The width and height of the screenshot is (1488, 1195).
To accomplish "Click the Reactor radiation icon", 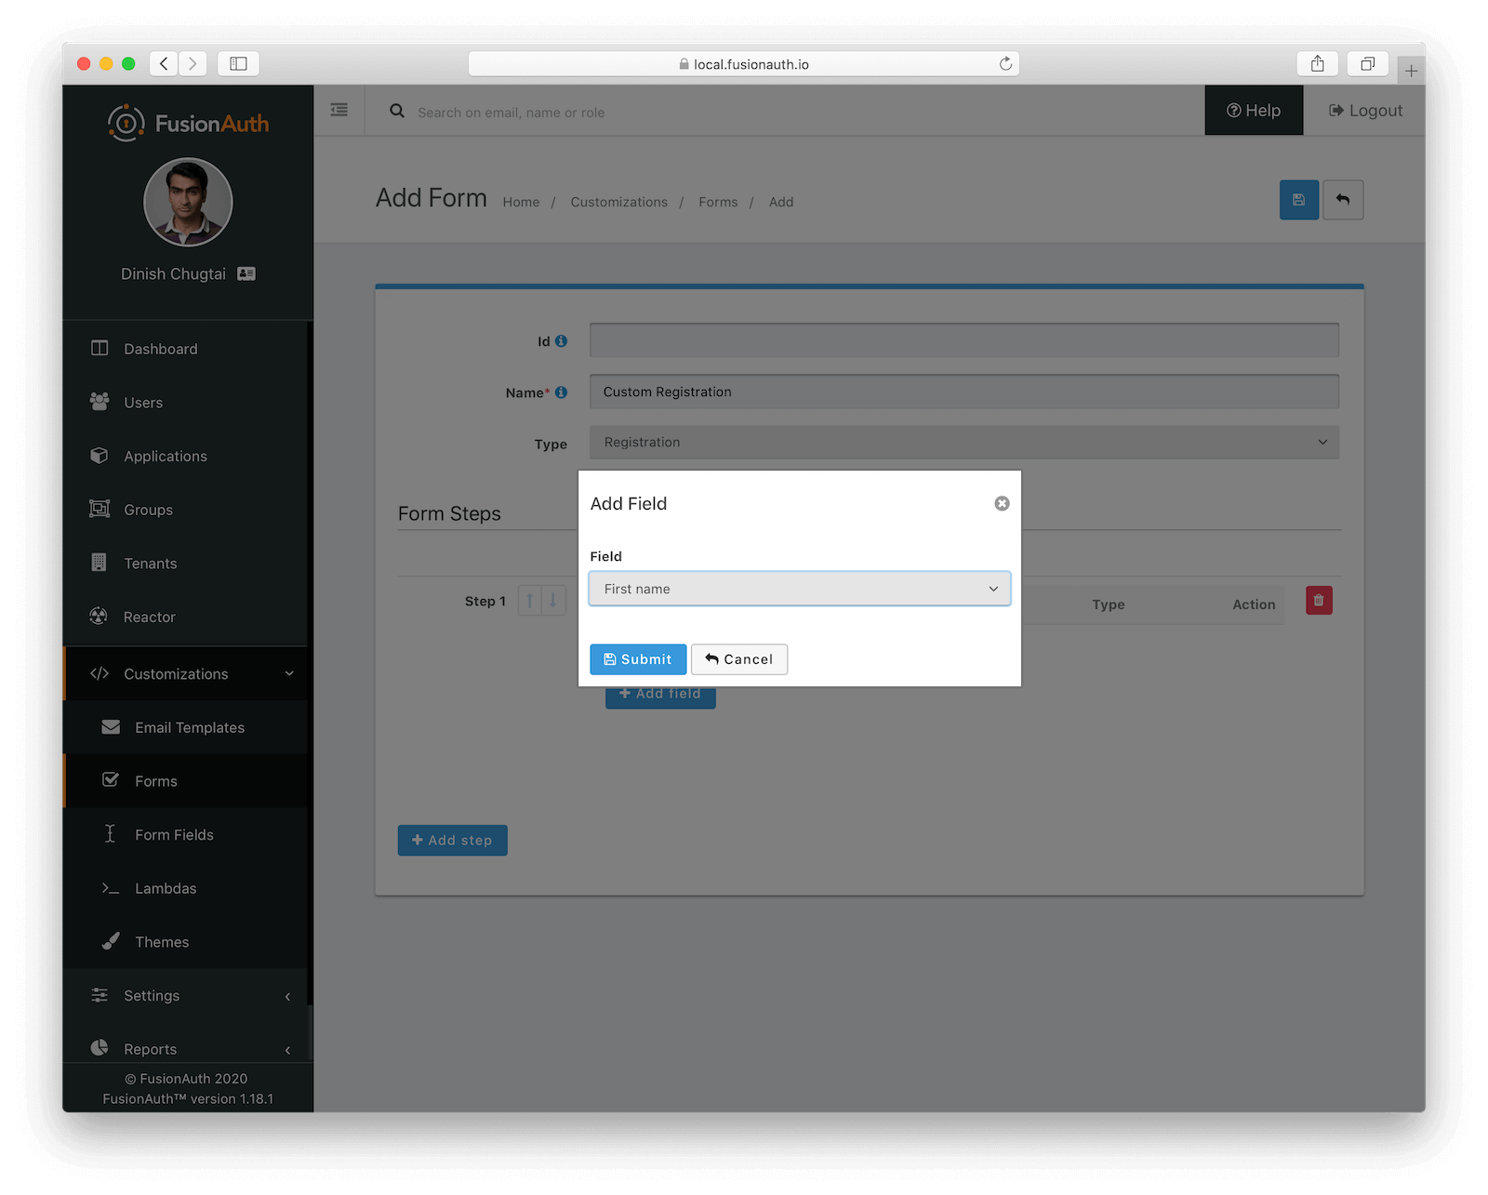I will click(99, 616).
